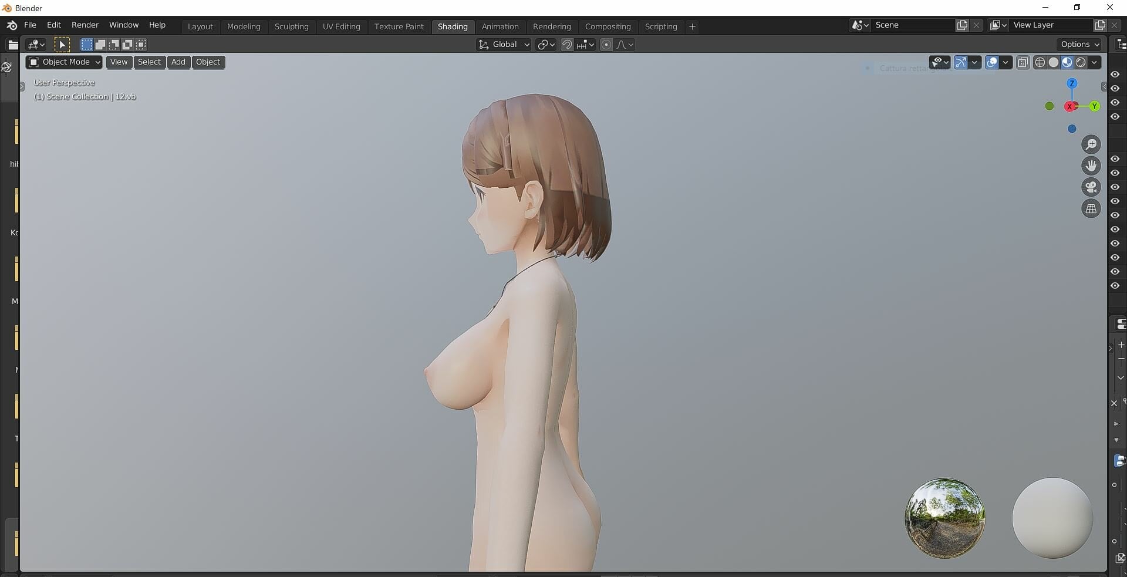Open the Window menu
The image size is (1127, 577).
tap(124, 25)
